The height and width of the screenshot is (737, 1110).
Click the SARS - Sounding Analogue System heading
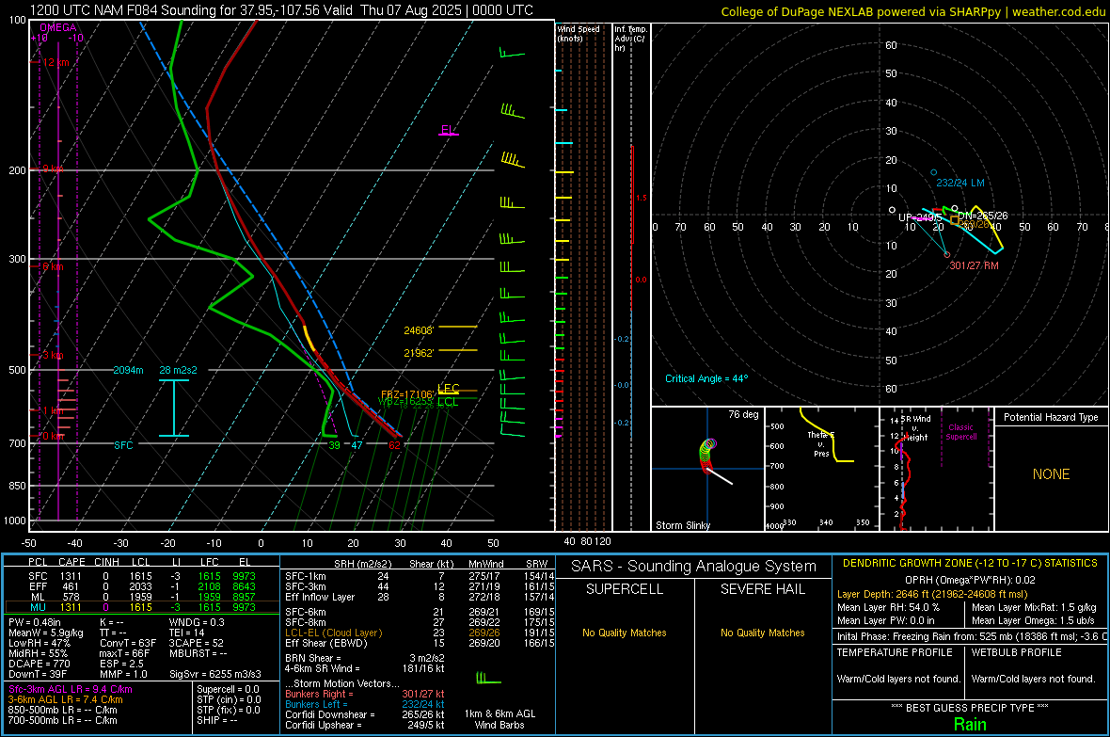693,567
